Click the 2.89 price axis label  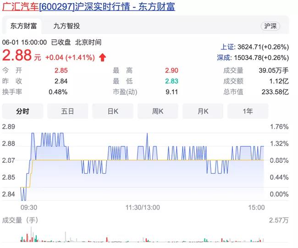click(9, 127)
